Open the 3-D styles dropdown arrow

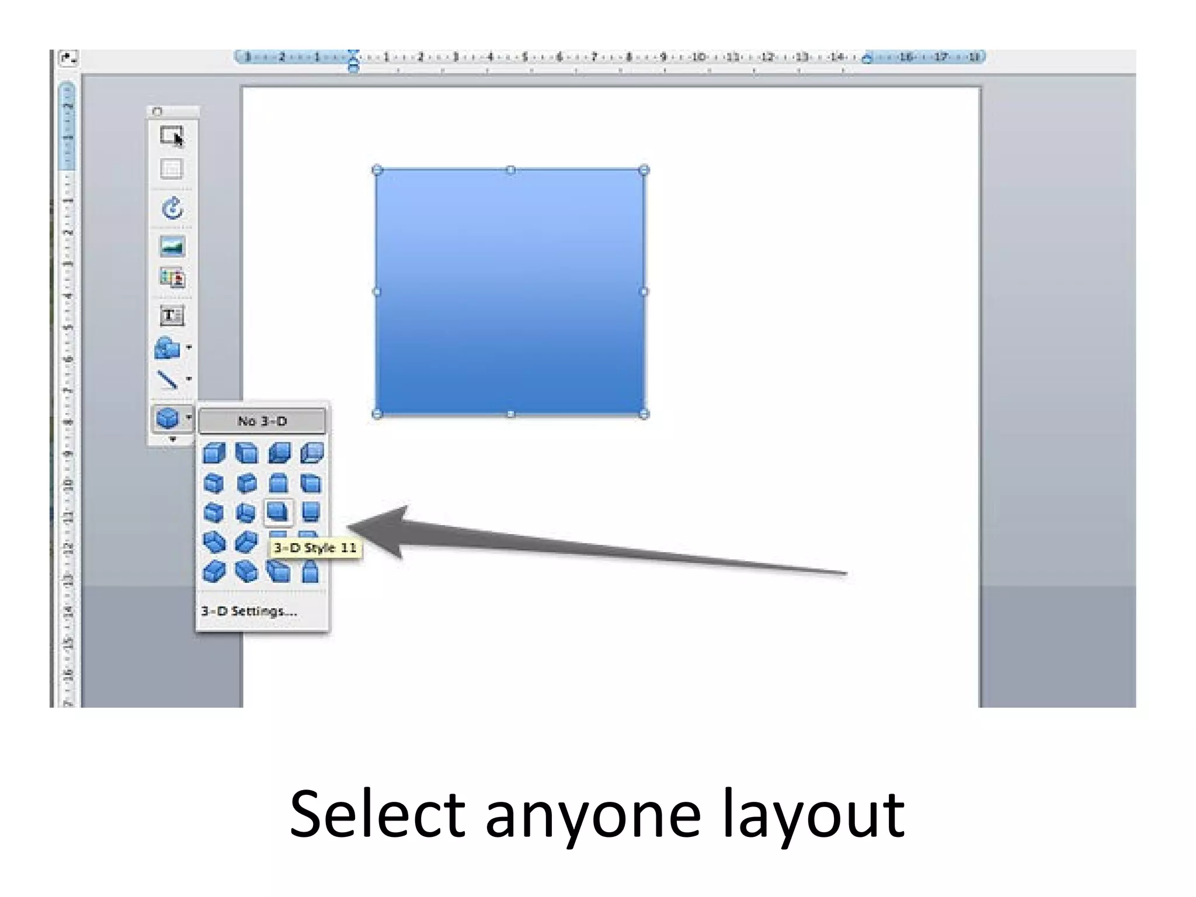(x=189, y=417)
